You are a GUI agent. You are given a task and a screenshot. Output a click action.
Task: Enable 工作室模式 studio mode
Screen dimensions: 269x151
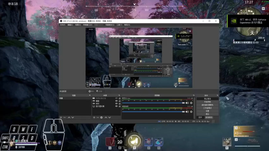click(207, 108)
